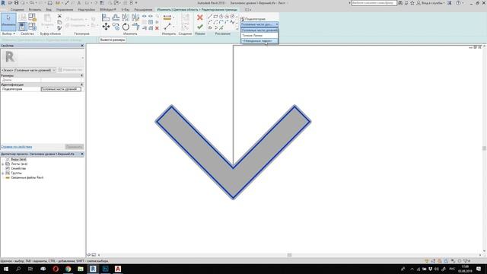
Task: Expand 'Листы (все)' tree node
Action: [3, 164]
